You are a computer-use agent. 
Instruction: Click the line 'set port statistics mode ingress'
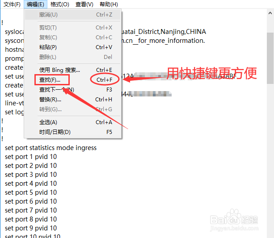(x=51, y=148)
